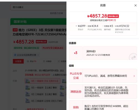
Task: Click the 佣金1% item
Action: coord(32,61)
